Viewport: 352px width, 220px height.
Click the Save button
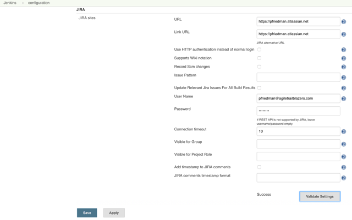87,213
